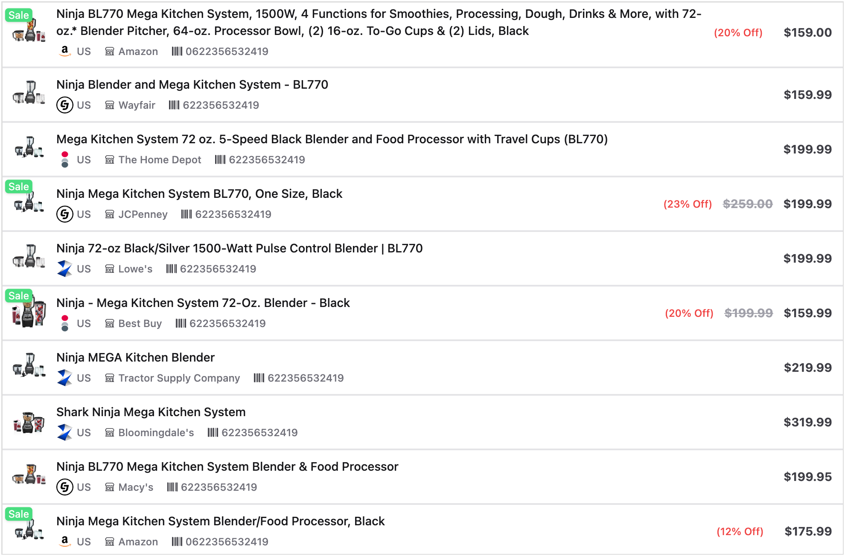
Task: Click the Amazon logo icon in first listing
Action: pos(64,51)
